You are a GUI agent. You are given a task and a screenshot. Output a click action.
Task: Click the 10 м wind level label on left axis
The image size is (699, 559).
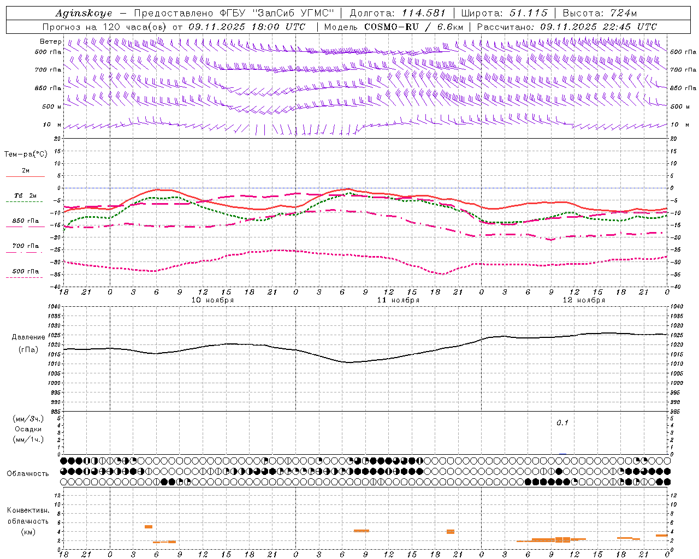(x=52, y=124)
